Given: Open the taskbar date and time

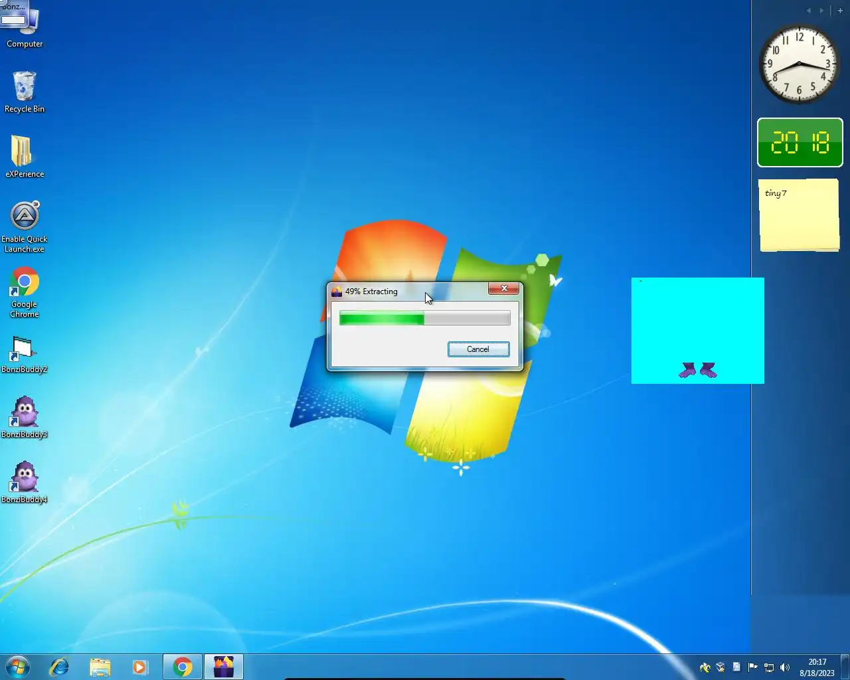Looking at the screenshot, I should pos(817,667).
